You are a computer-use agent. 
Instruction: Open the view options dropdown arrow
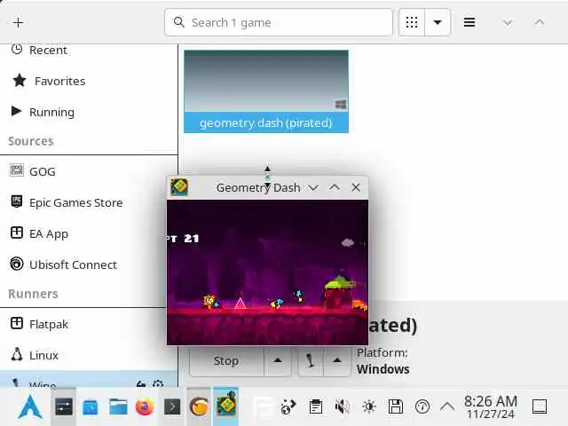click(x=438, y=22)
